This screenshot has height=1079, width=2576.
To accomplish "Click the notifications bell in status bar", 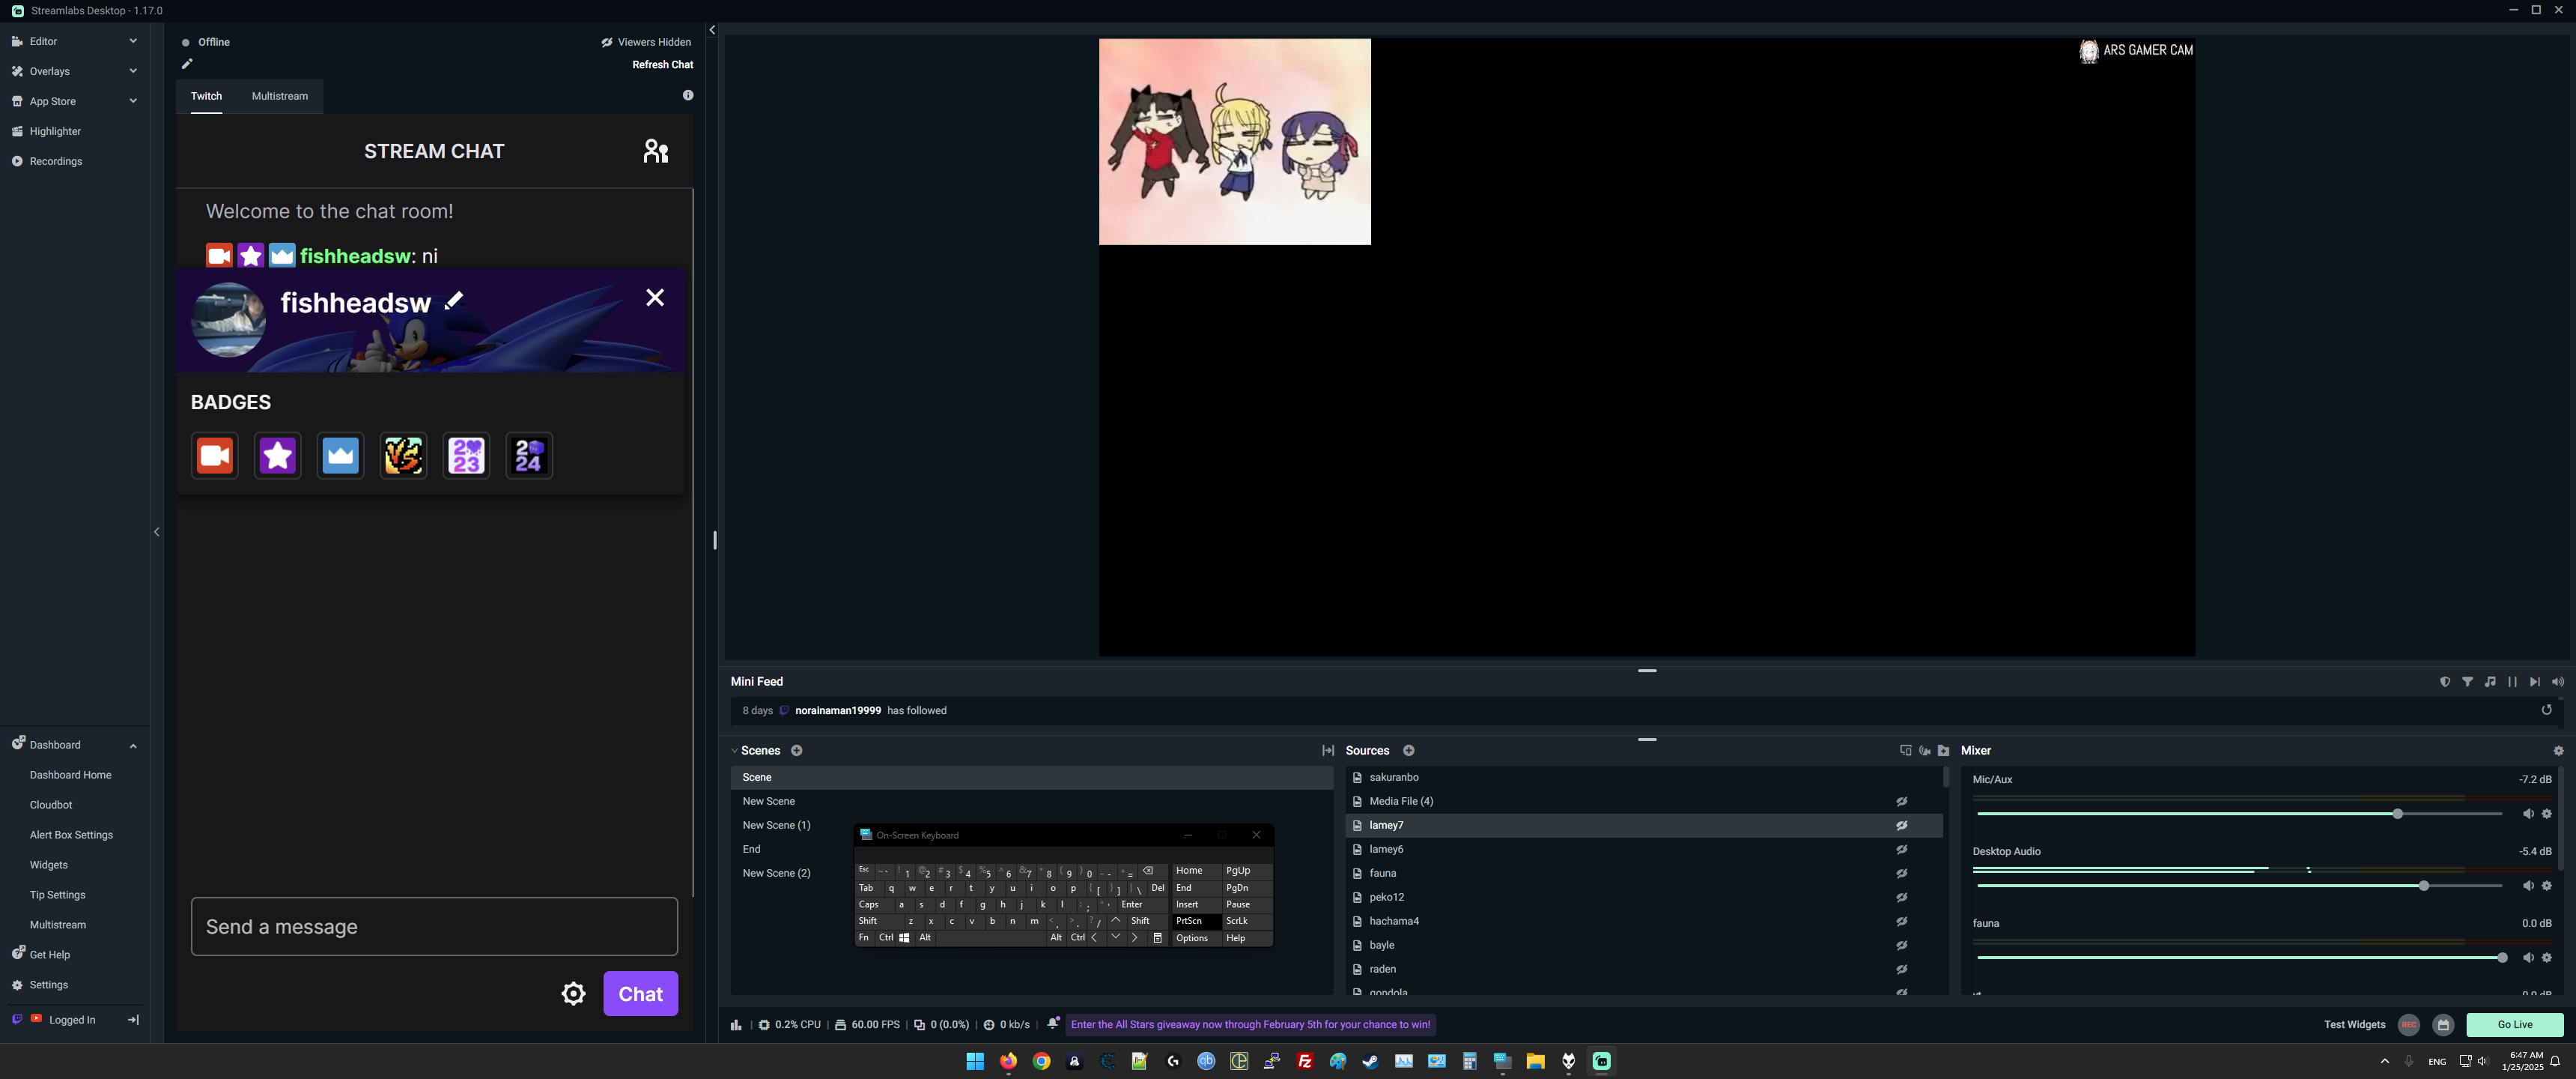I will point(1053,1023).
